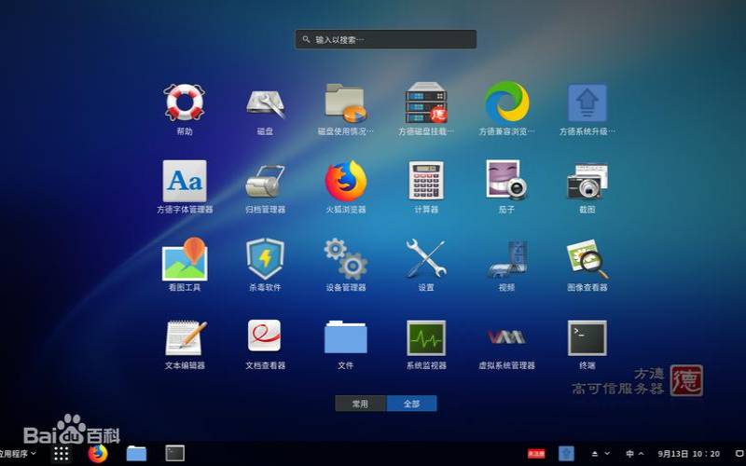Open the 计算器 calculator app
Image resolution: width=746 pixels, height=466 pixels.
tap(426, 181)
